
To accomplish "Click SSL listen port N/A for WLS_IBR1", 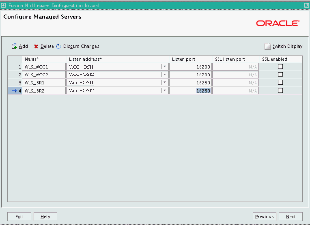I will (x=236, y=83).
